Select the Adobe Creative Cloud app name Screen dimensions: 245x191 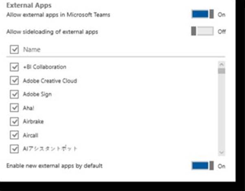[50, 81]
